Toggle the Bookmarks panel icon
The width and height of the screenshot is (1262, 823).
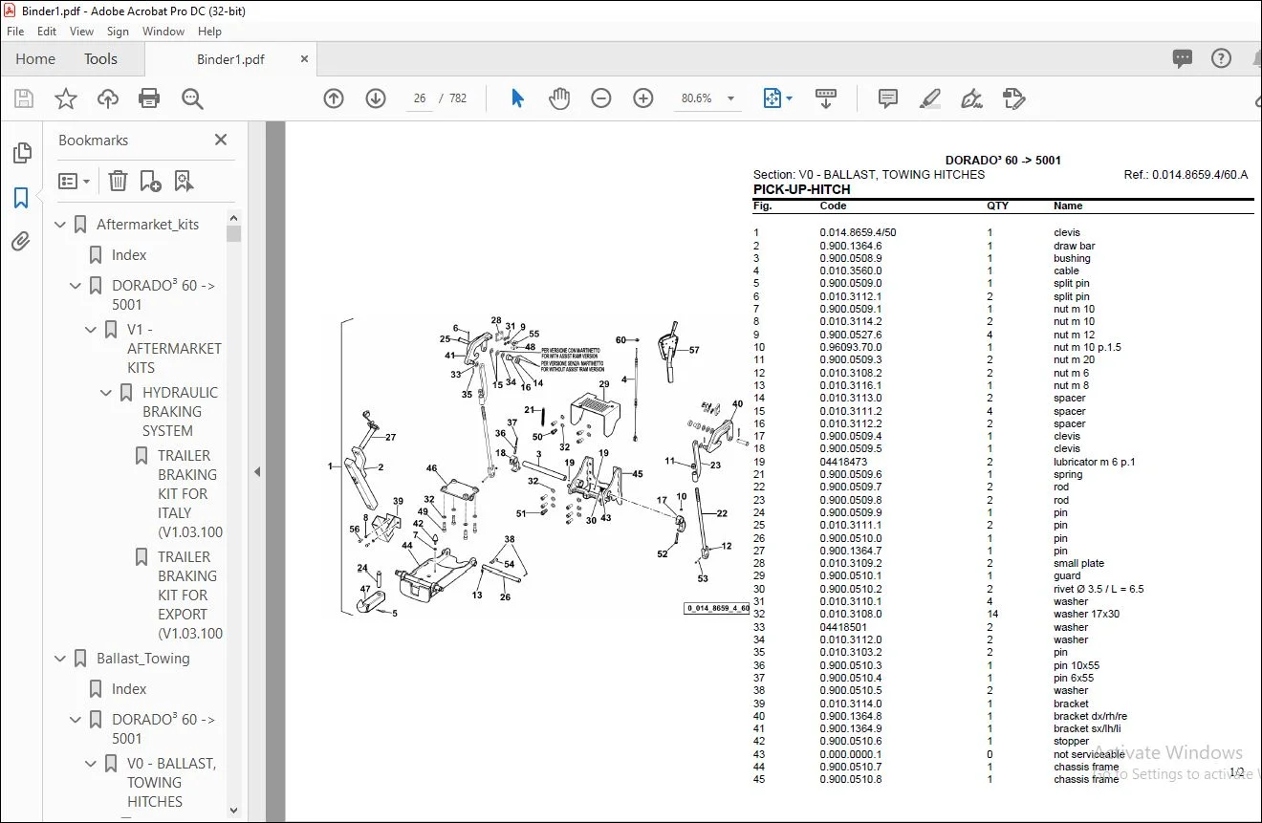pyautogui.click(x=21, y=198)
